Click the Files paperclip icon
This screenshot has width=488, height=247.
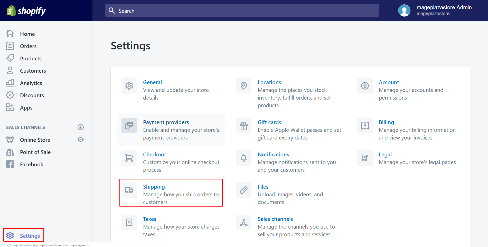tap(244, 190)
